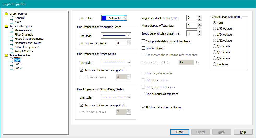Select the MLP trace entry
The width and height of the screenshot is (256, 138).
[17, 60]
